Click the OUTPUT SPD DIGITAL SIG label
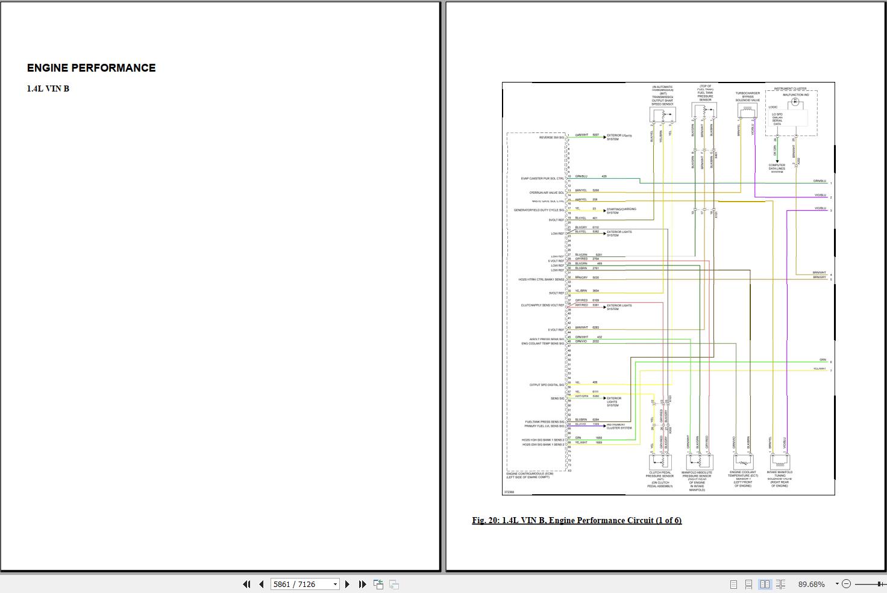Screen dimensions: 887x593 [547, 385]
